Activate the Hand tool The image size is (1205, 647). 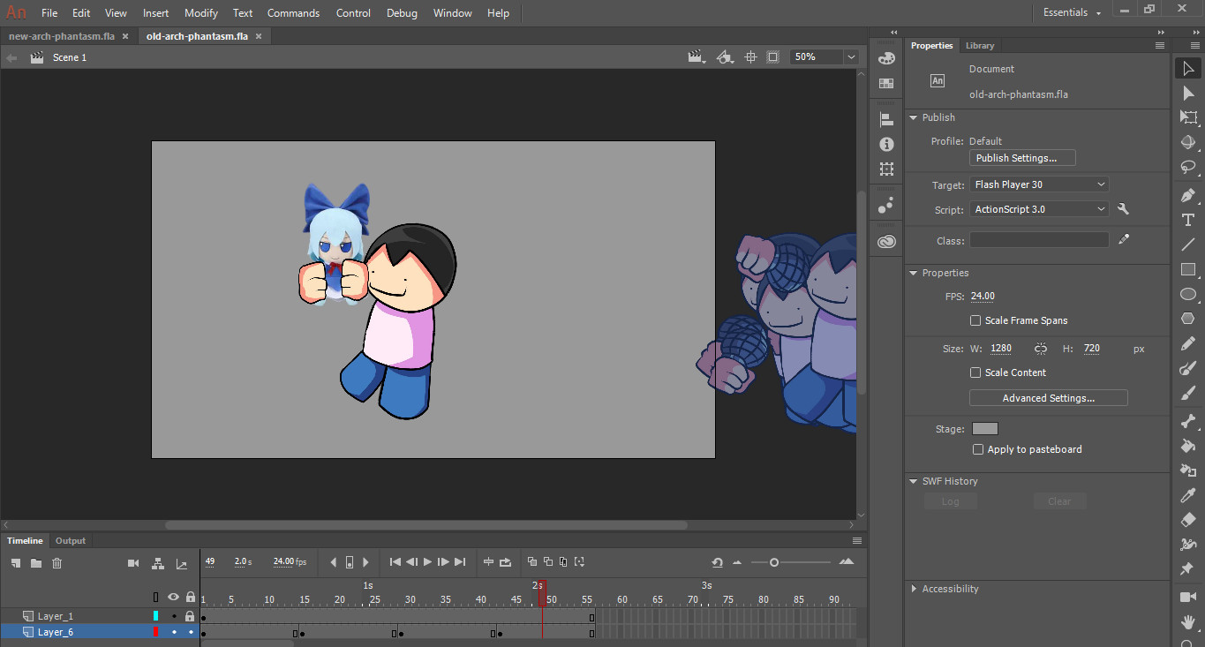click(1188, 621)
